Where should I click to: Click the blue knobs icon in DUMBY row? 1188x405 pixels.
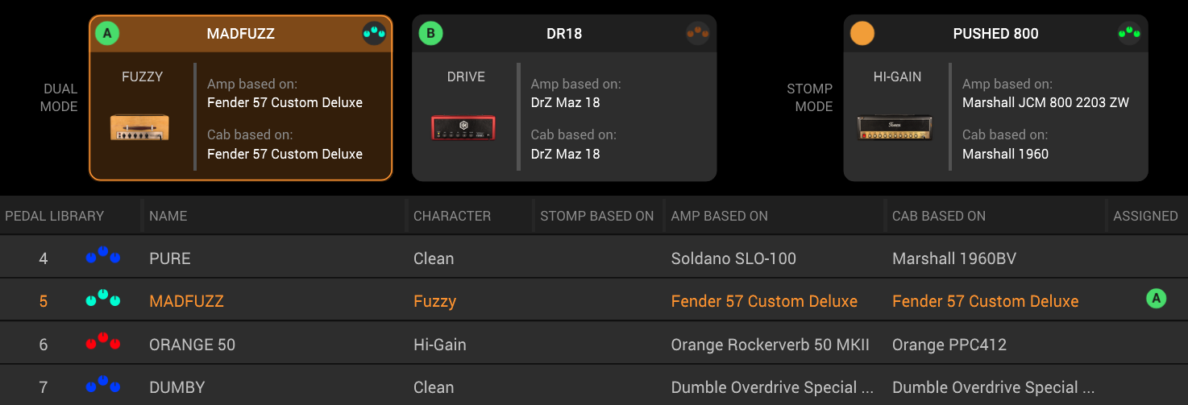tap(102, 386)
